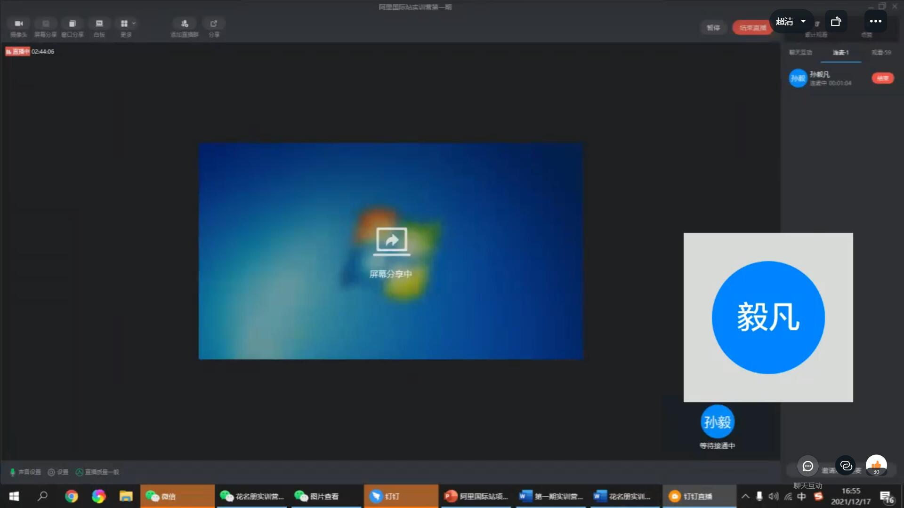Open the three-dots more options overlay

[x=875, y=21]
